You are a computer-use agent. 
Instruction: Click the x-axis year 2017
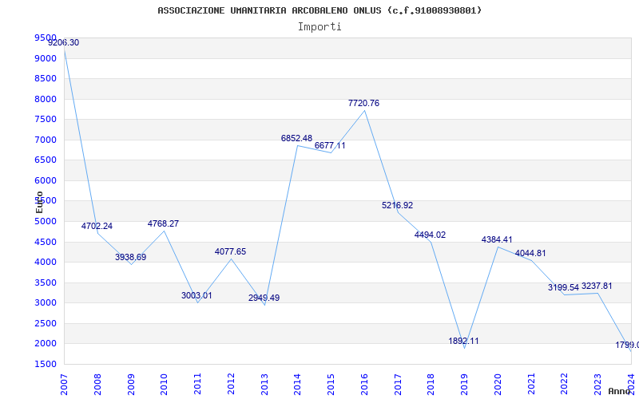[x=397, y=385]
